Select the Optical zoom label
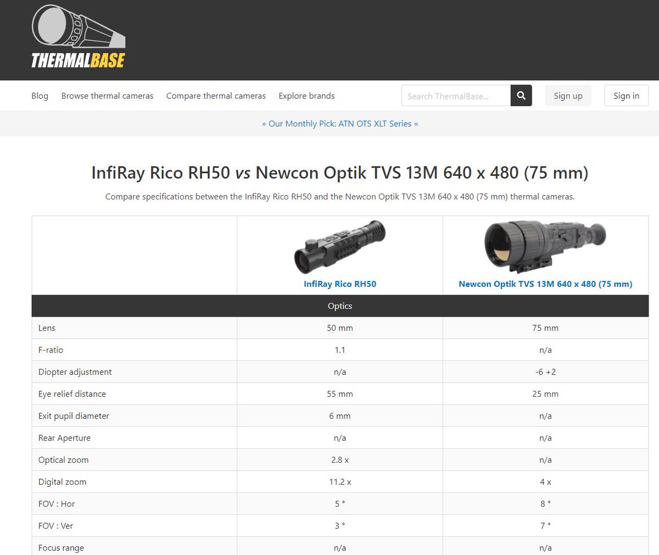The height and width of the screenshot is (555, 659). [63, 460]
